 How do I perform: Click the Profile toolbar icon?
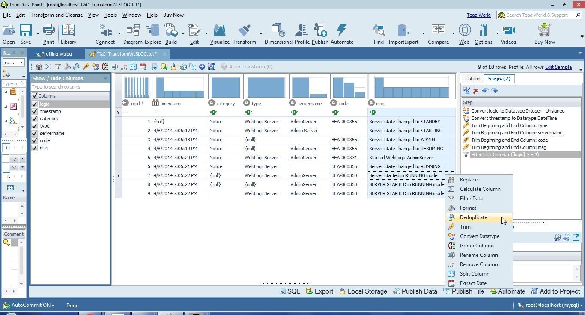click(302, 34)
